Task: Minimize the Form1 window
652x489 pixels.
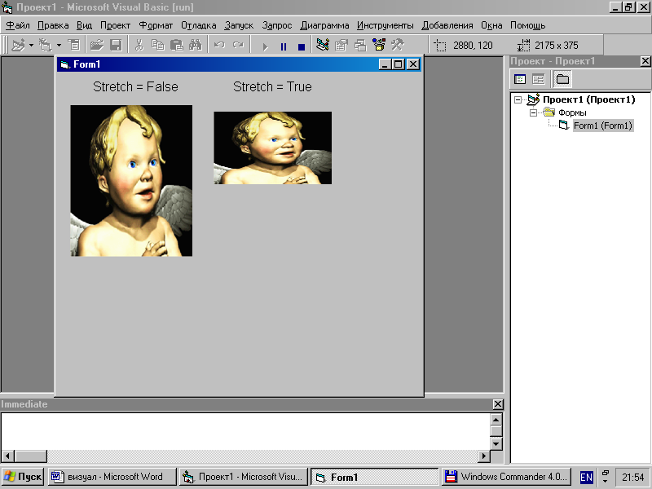Action: [385, 64]
